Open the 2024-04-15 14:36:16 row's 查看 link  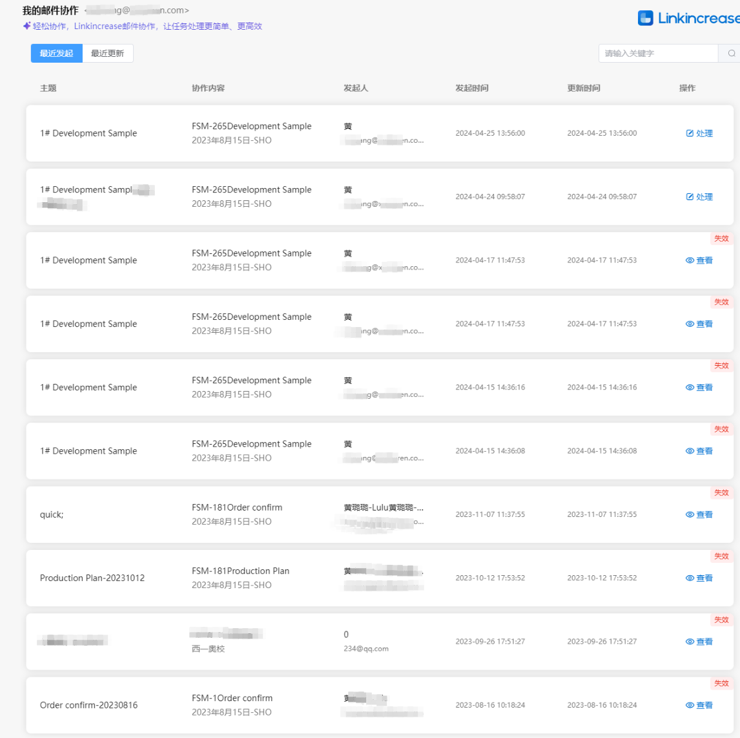(699, 387)
